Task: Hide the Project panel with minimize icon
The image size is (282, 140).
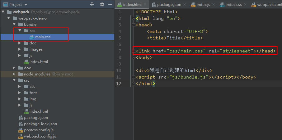Action: pyautogui.click(x=110, y=4)
